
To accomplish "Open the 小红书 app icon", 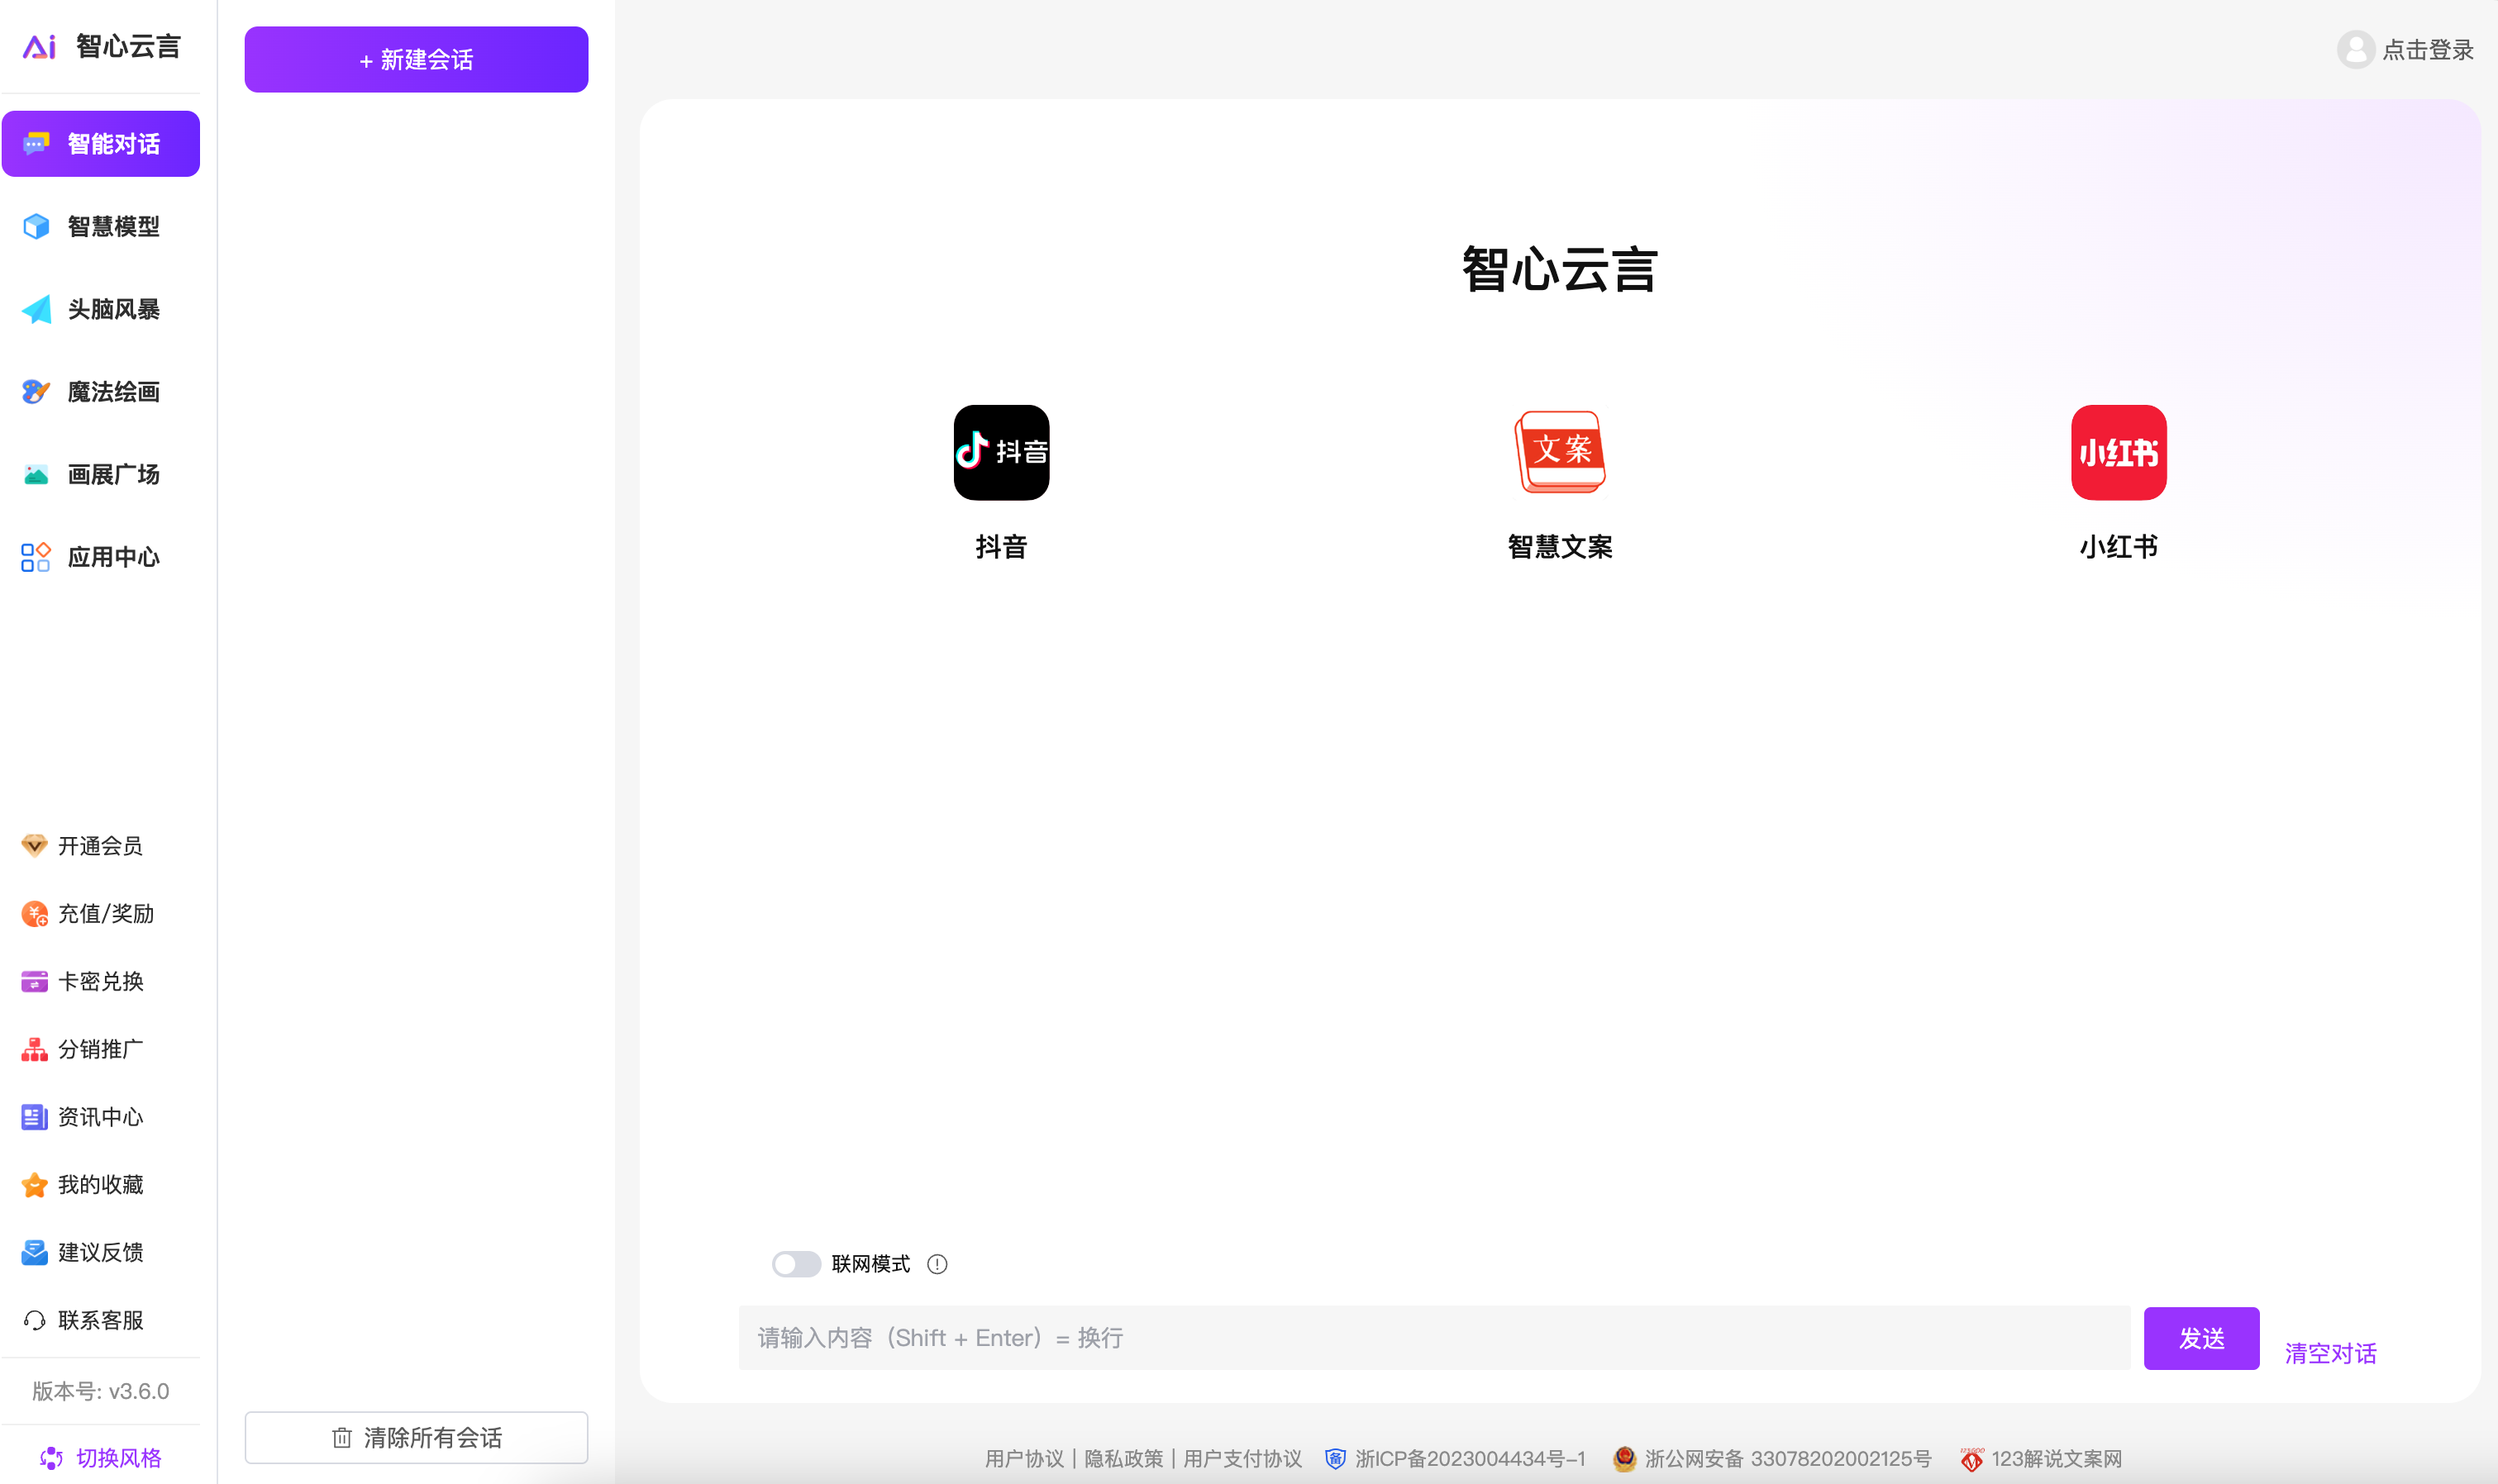I will [x=2118, y=452].
